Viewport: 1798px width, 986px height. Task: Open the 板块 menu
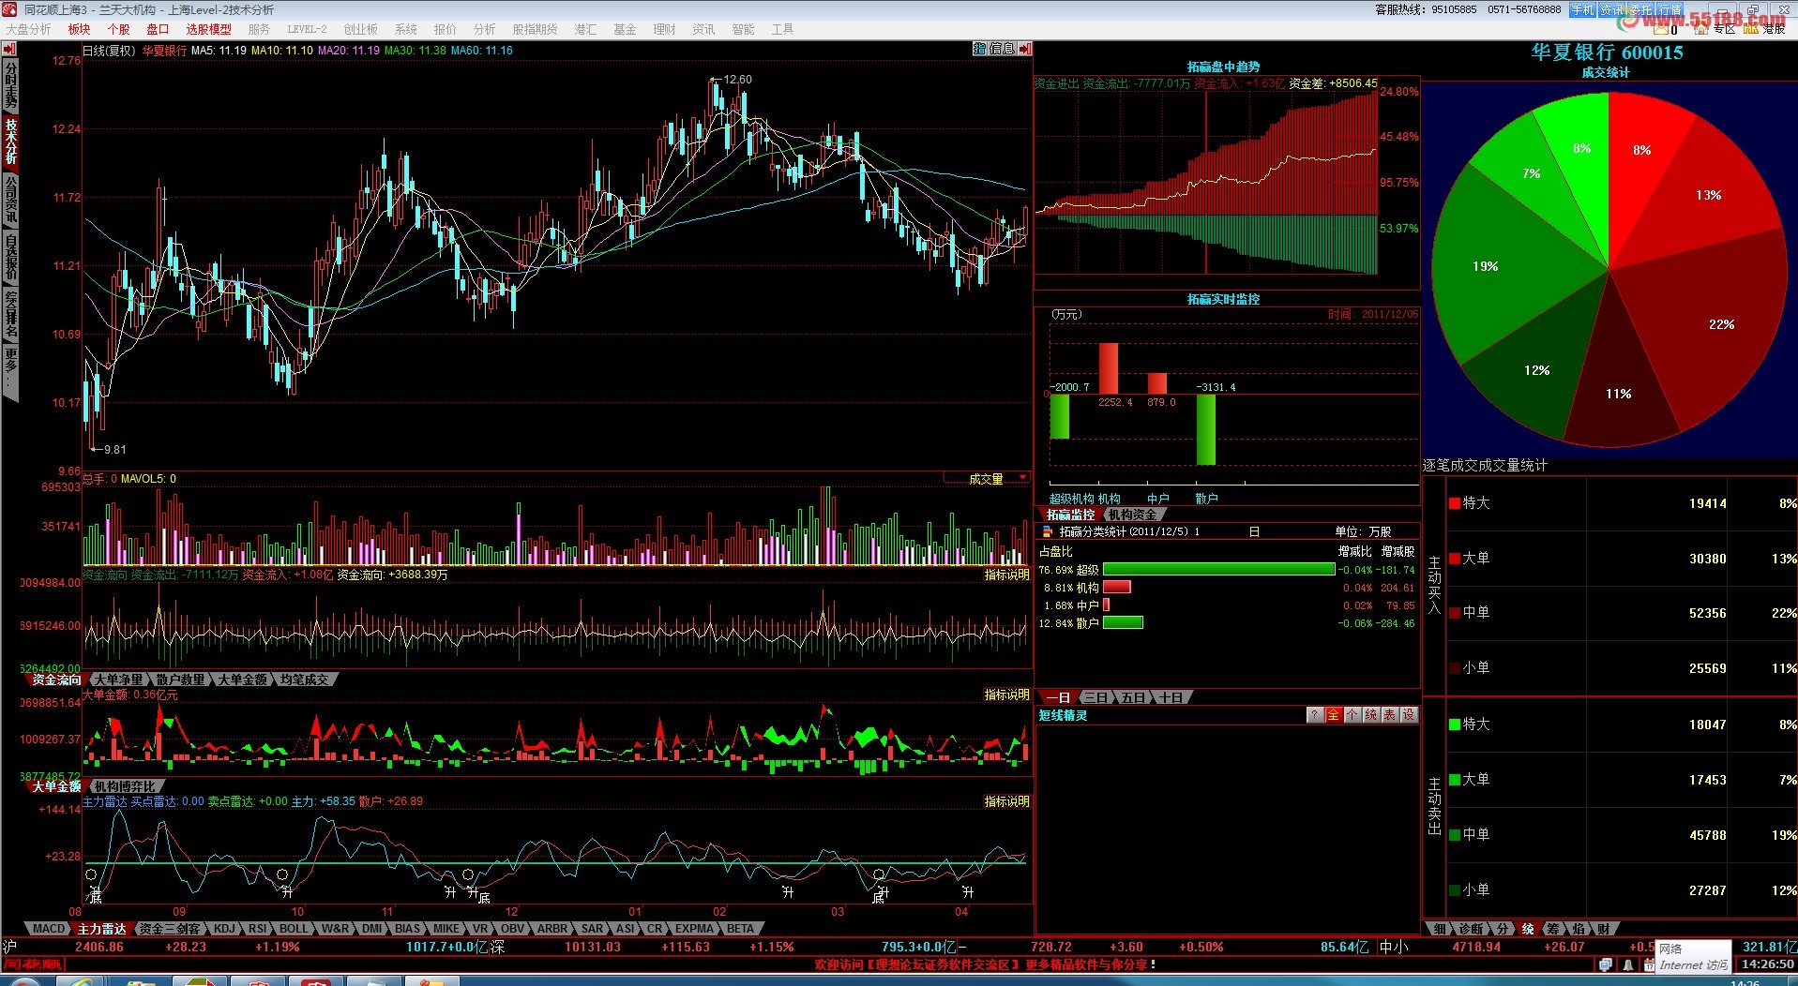80,29
